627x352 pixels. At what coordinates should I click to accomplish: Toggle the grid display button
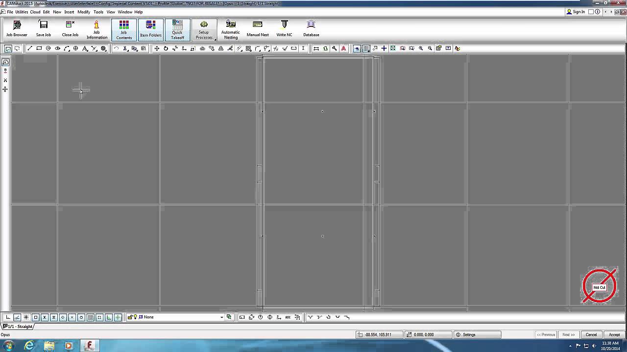(x=366, y=48)
